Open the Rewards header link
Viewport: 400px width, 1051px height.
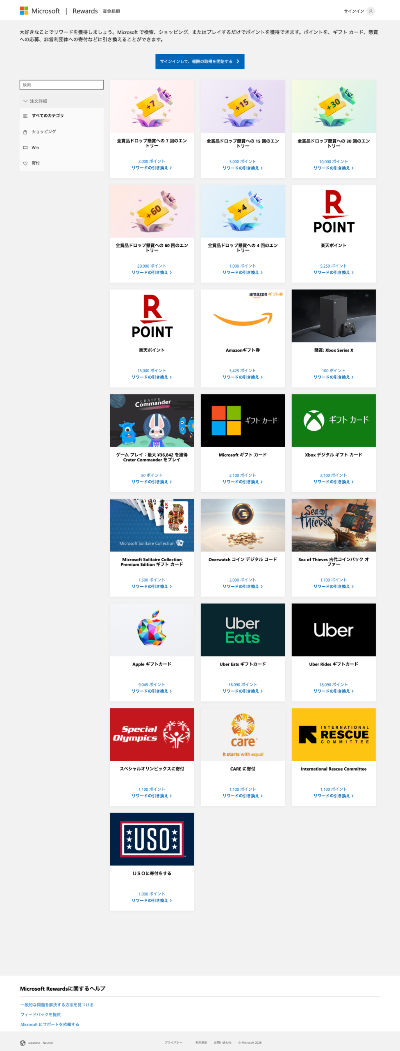(85, 11)
